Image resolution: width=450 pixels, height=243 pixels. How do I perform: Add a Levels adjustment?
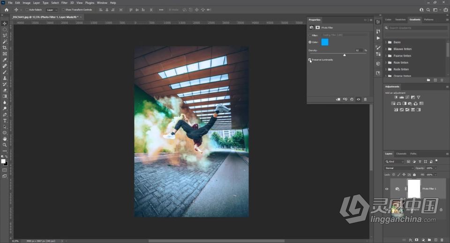[402, 97]
